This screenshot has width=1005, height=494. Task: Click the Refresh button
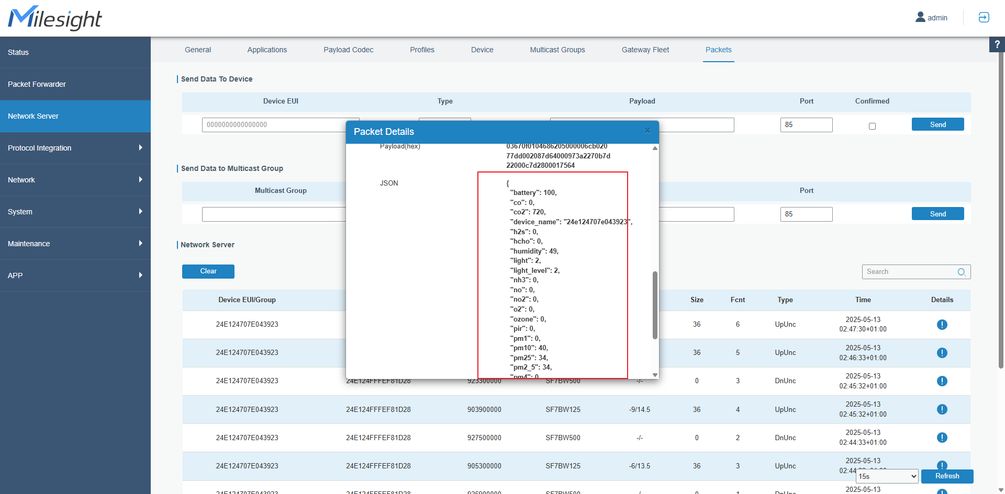[x=947, y=476]
